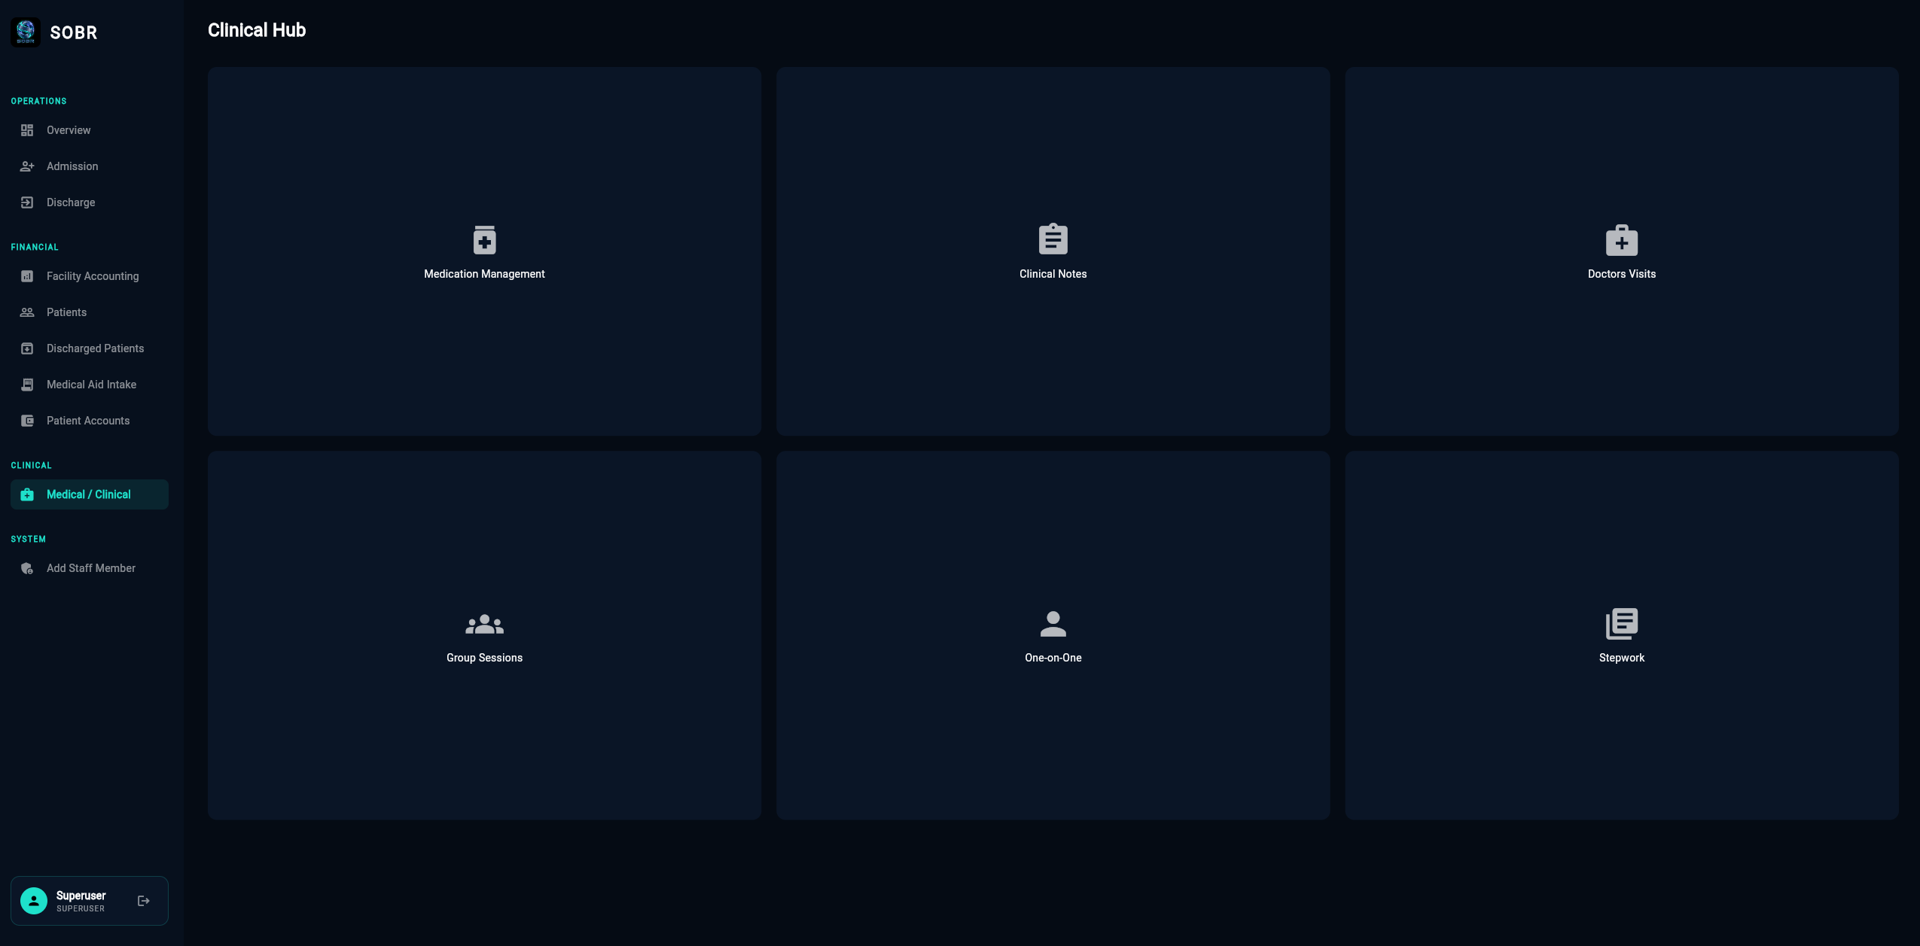Open the Group Sessions card label
This screenshot has width=1920, height=946.
point(484,658)
